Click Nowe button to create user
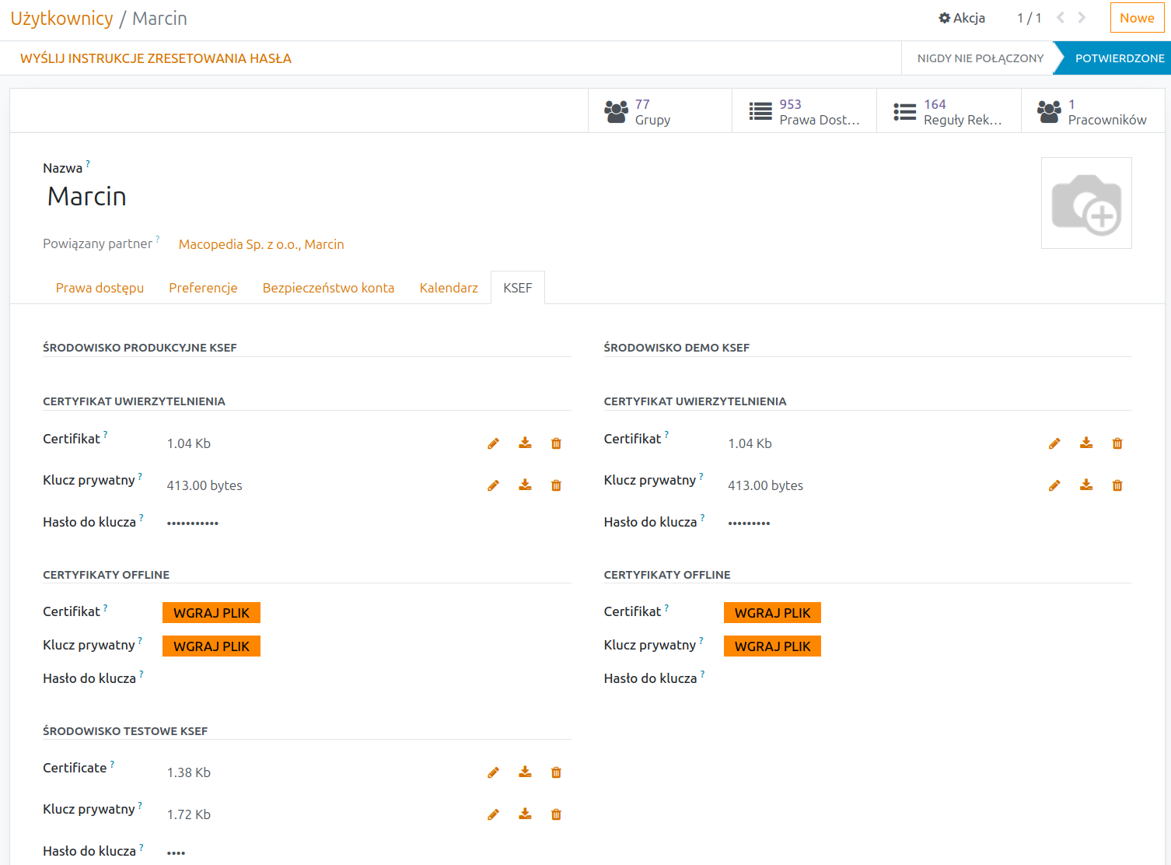Image resolution: width=1171 pixels, height=865 pixels. (1137, 18)
